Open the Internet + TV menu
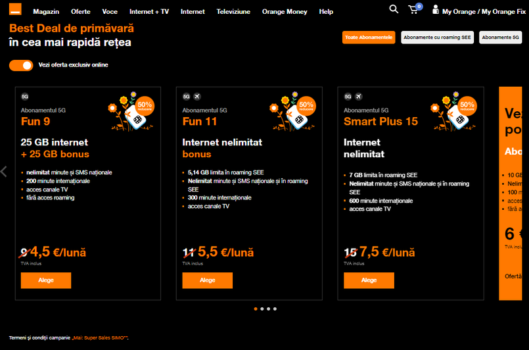Image resolution: width=529 pixels, height=350 pixels. click(149, 12)
